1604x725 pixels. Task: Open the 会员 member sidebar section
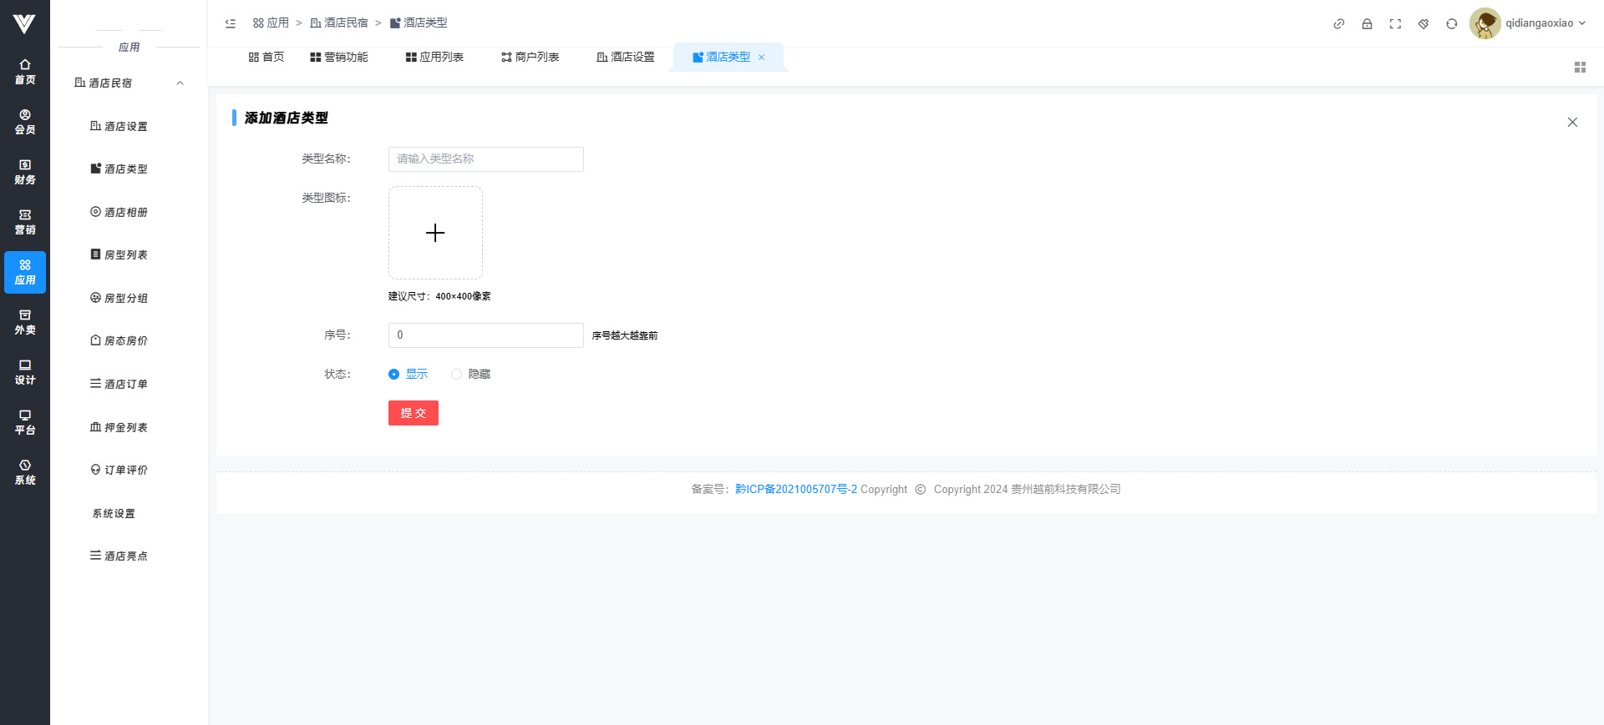25,122
